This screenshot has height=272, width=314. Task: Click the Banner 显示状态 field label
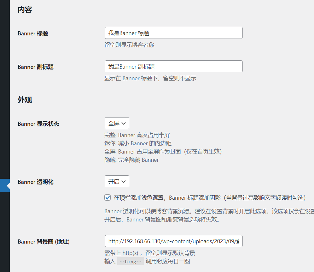click(x=38, y=124)
